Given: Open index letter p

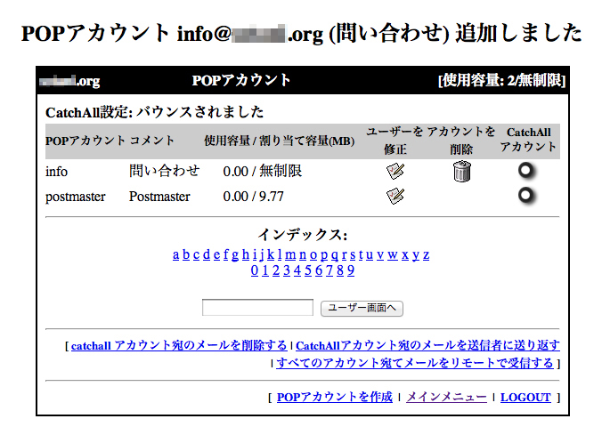Looking at the screenshot, I should [x=324, y=254].
